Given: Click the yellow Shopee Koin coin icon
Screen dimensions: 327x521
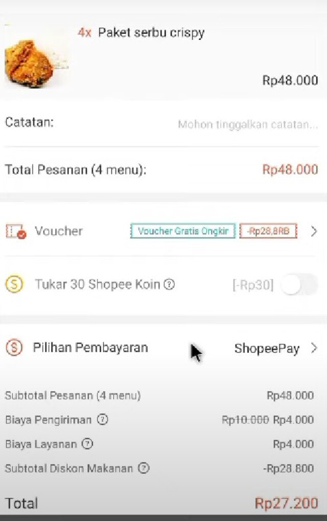Looking at the screenshot, I should coord(14,285).
